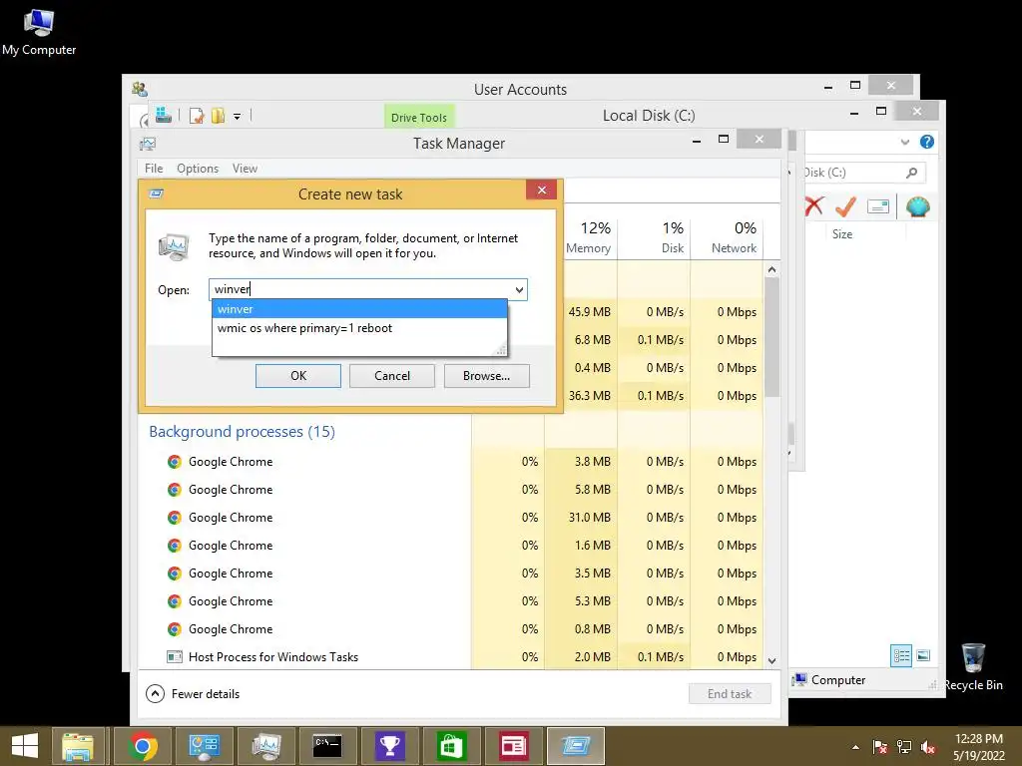Click the red X Delete icon in Local Disk ribbon
This screenshot has width=1022, height=766.
(x=813, y=206)
